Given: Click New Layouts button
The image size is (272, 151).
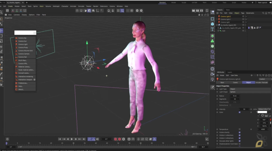Looking at the screenshot, I should coord(262,3).
